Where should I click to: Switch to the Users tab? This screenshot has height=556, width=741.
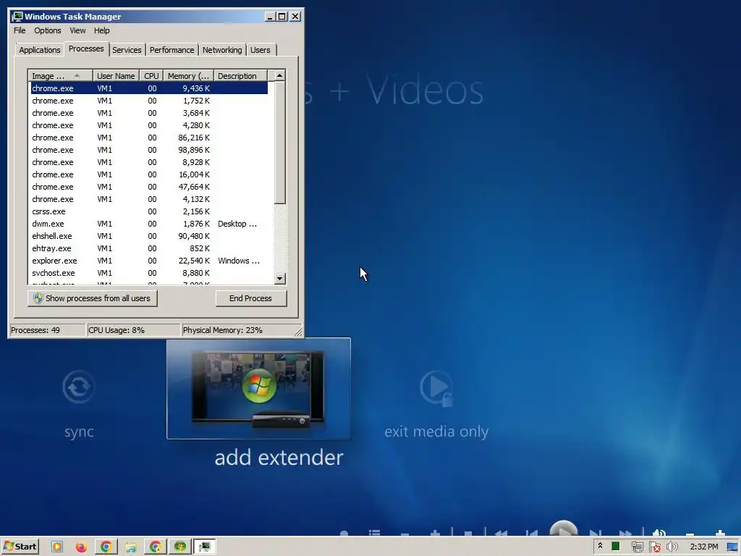[x=261, y=50]
